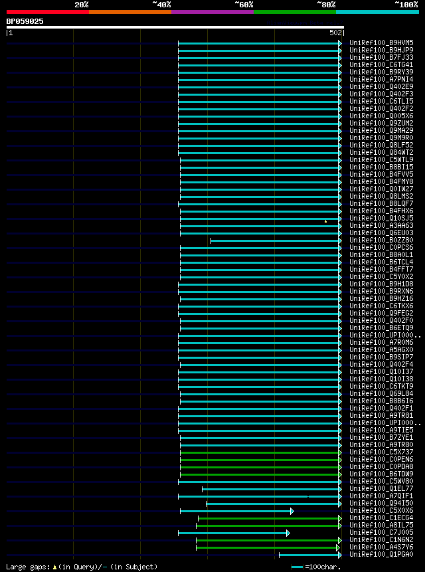Click the green ~80% identity legend bar

pyautogui.click(x=295, y=12)
